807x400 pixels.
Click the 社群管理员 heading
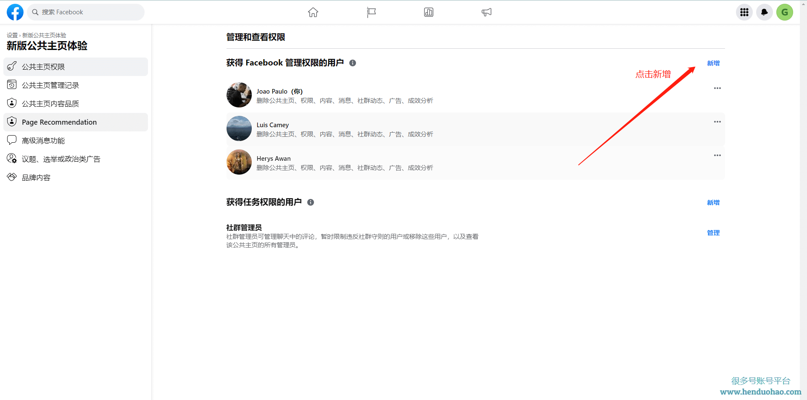coord(244,227)
